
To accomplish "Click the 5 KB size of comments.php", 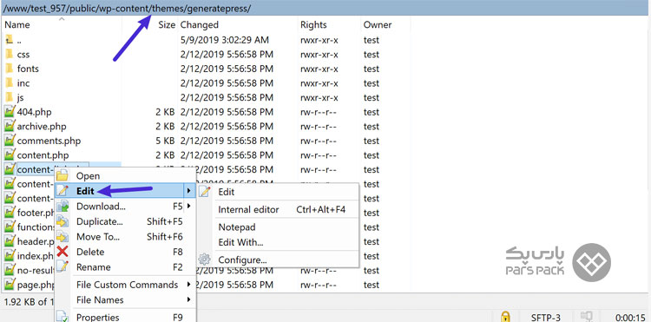I will [165, 141].
